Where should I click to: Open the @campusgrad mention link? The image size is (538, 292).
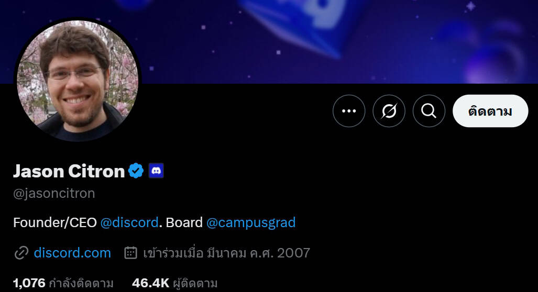(251, 223)
